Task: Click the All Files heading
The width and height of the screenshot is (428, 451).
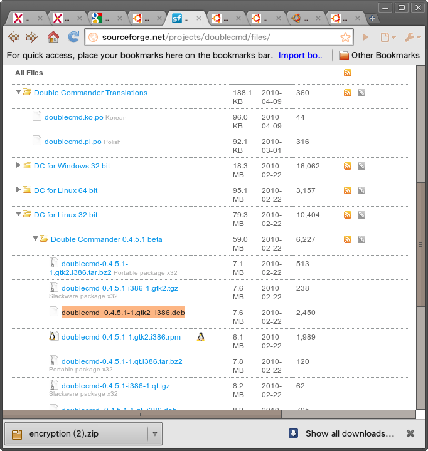Action: point(29,73)
